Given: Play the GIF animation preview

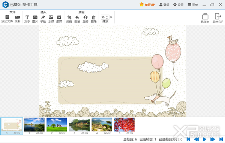Looking at the screenshot, I should coord(204,139).
